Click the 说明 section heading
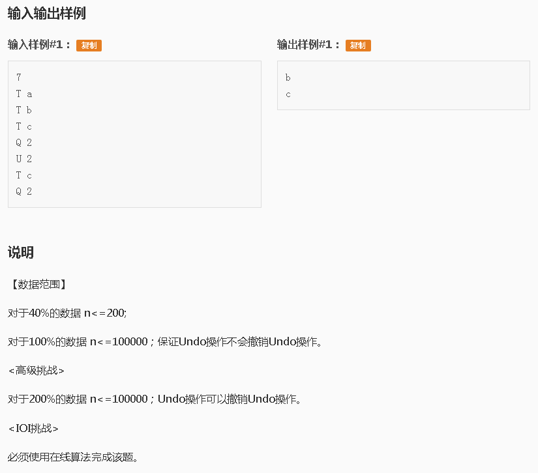Image resolution: width=538 pixels, height=473 pixels. coord(21,252)
